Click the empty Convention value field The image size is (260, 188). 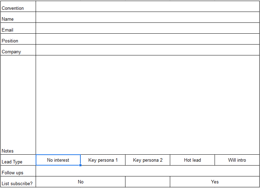coord(147,6)
